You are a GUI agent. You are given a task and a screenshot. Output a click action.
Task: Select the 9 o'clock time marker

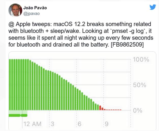pyautogui.click(x=107, y=124)
